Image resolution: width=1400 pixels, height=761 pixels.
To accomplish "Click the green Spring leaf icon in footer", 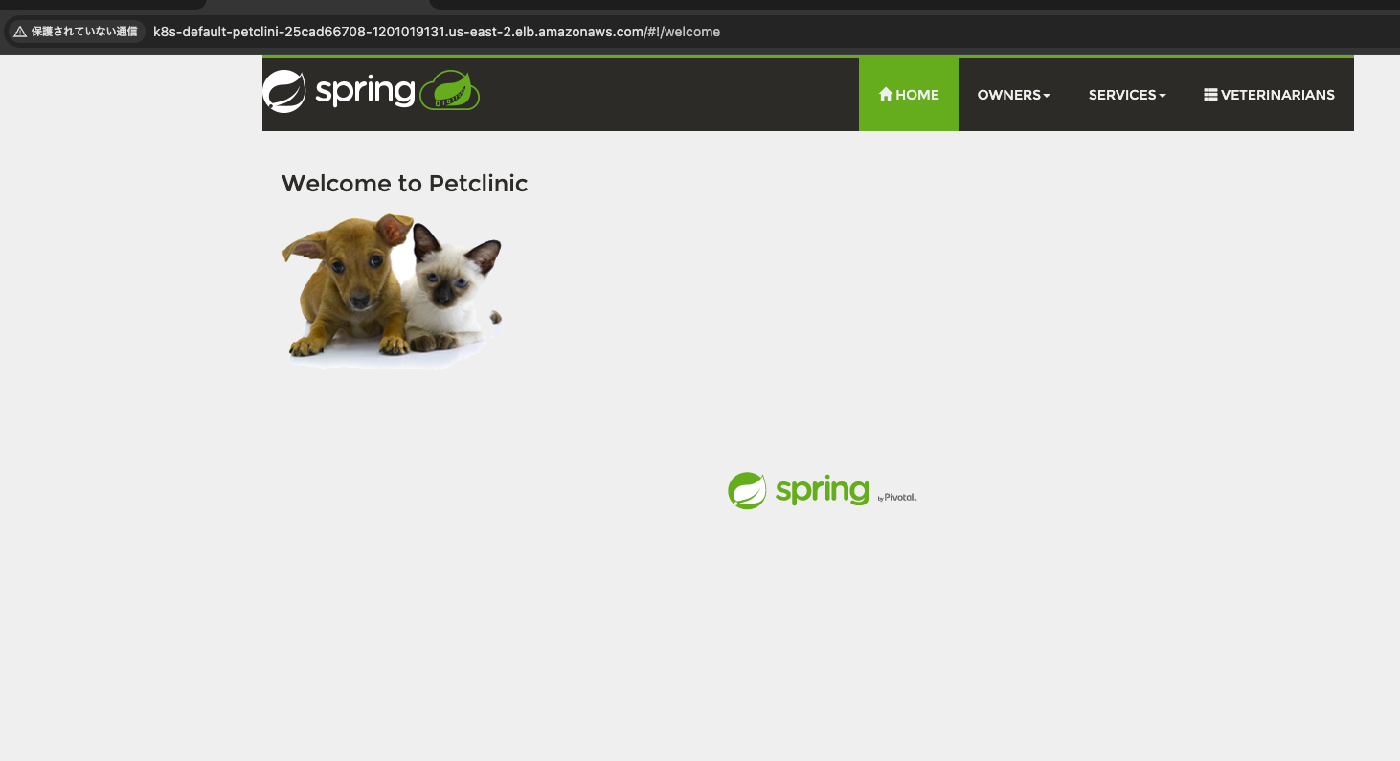I will pos(747,491).
